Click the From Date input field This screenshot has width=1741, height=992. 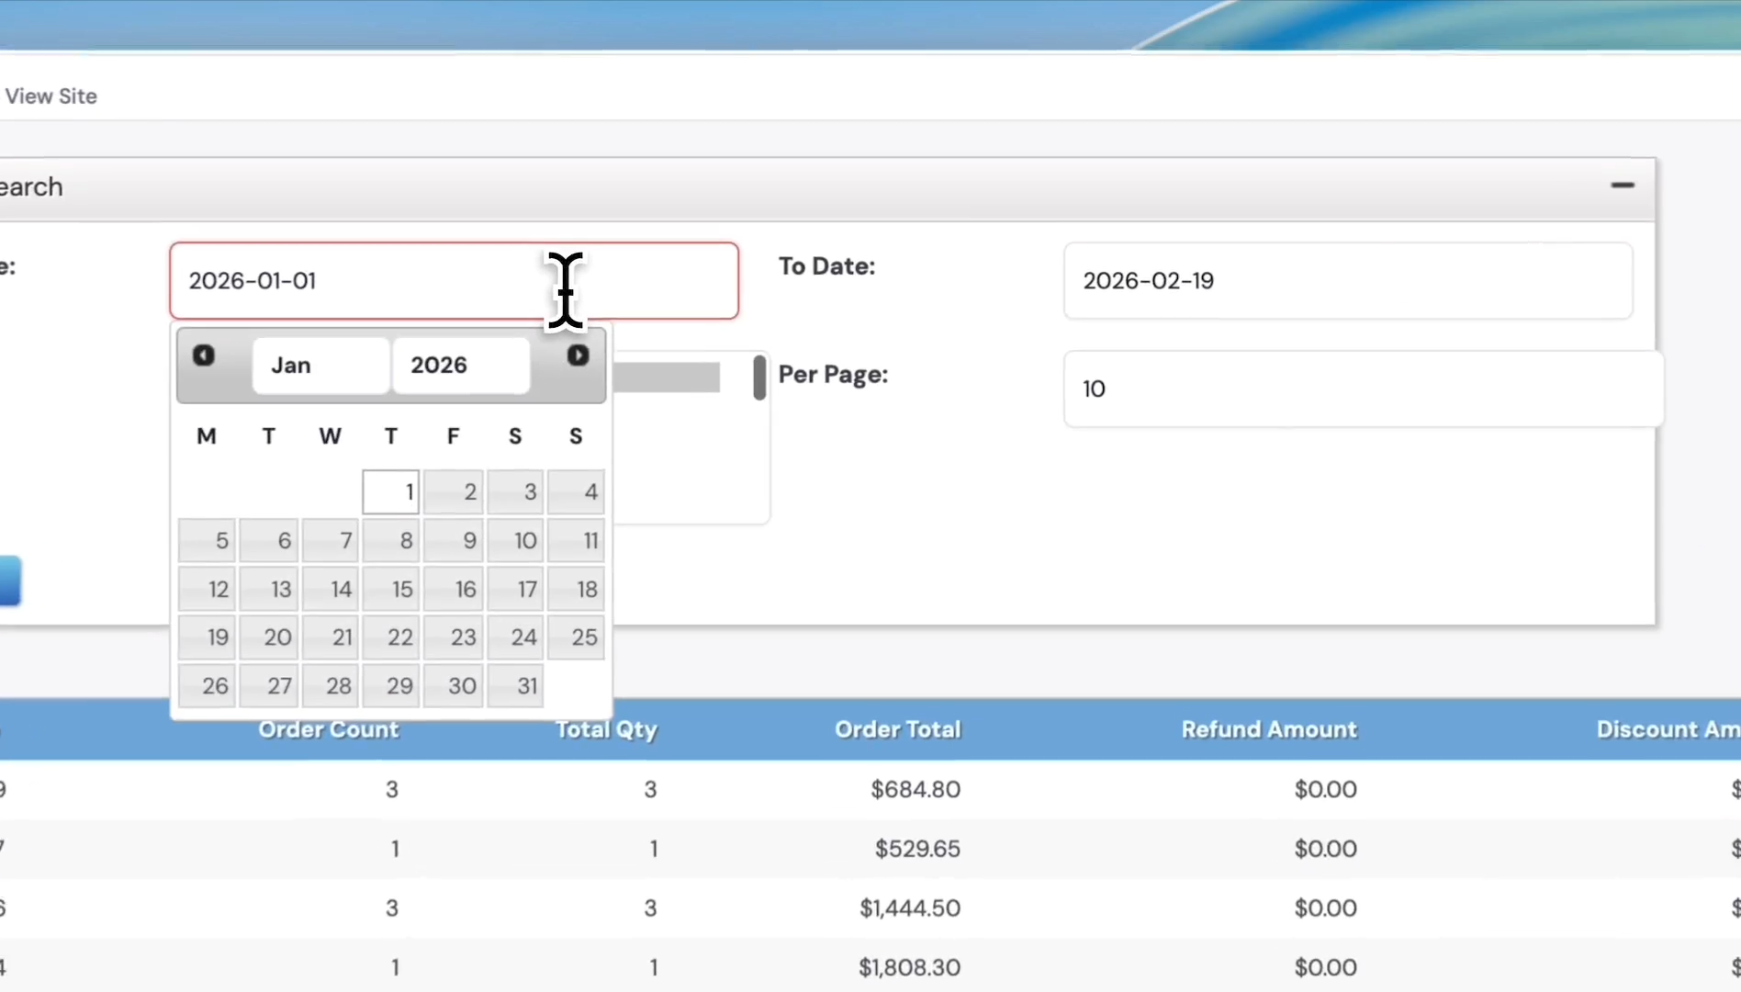pos(454,281)
